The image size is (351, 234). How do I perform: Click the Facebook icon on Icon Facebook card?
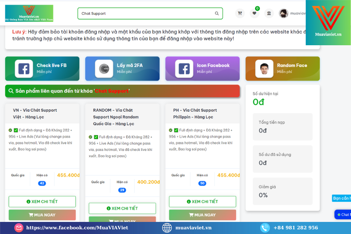pos(184,69)
